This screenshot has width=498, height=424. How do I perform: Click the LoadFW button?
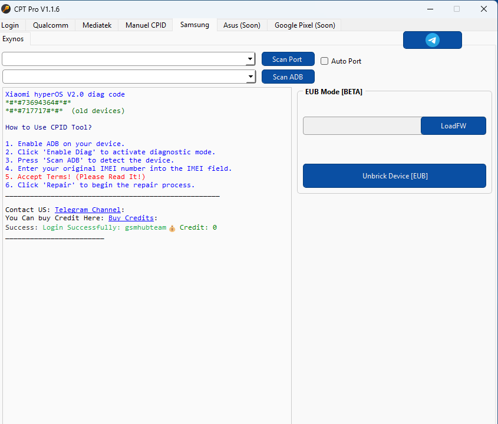(x=453, y=125)
